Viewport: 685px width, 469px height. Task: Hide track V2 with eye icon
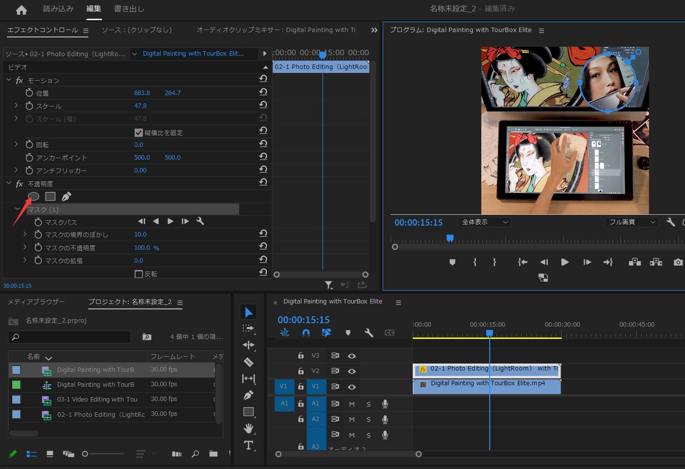(x=352, y=371)
